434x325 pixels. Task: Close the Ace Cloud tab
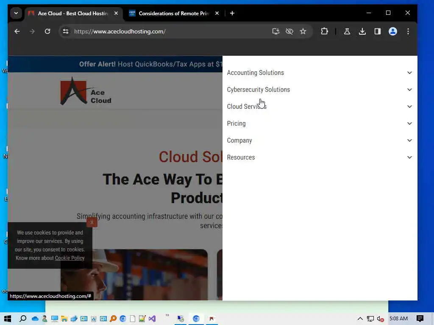(x=116, y=13)
